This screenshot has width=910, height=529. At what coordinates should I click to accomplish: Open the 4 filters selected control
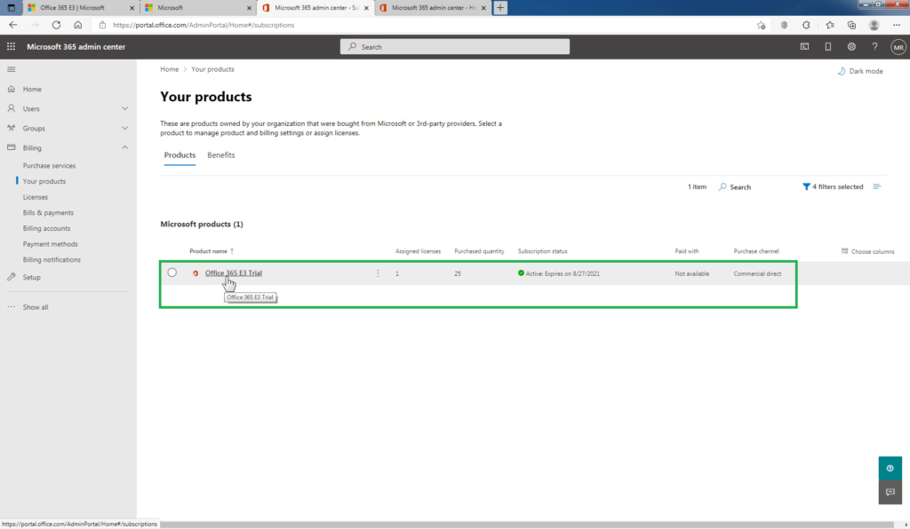(833, 186)
